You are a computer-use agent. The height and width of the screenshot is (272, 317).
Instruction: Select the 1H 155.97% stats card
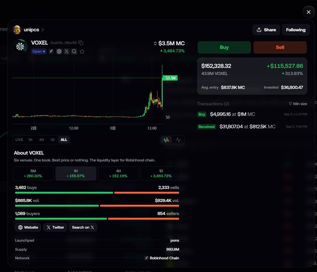76,173
